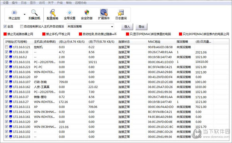This screenshot has height=143, width=232.
Task: Open the 设置 menu
Action: tap(6, 3)
